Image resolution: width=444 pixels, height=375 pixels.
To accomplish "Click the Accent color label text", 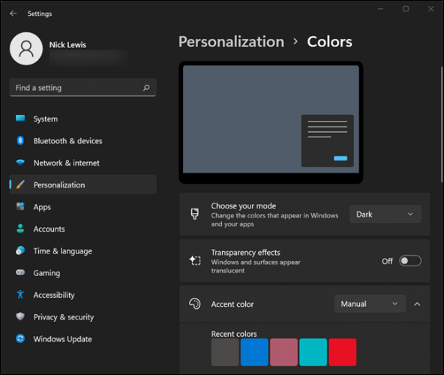I will [232, 304].
